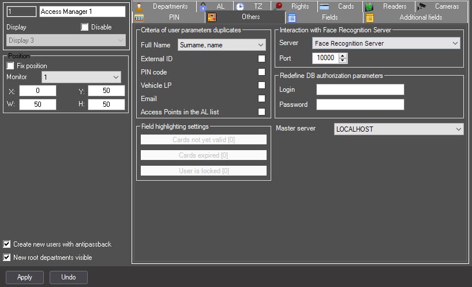Viewport: 472px width, 287px height.
Task: Click the Access Manager 1 name field
Action: (83, 12)
